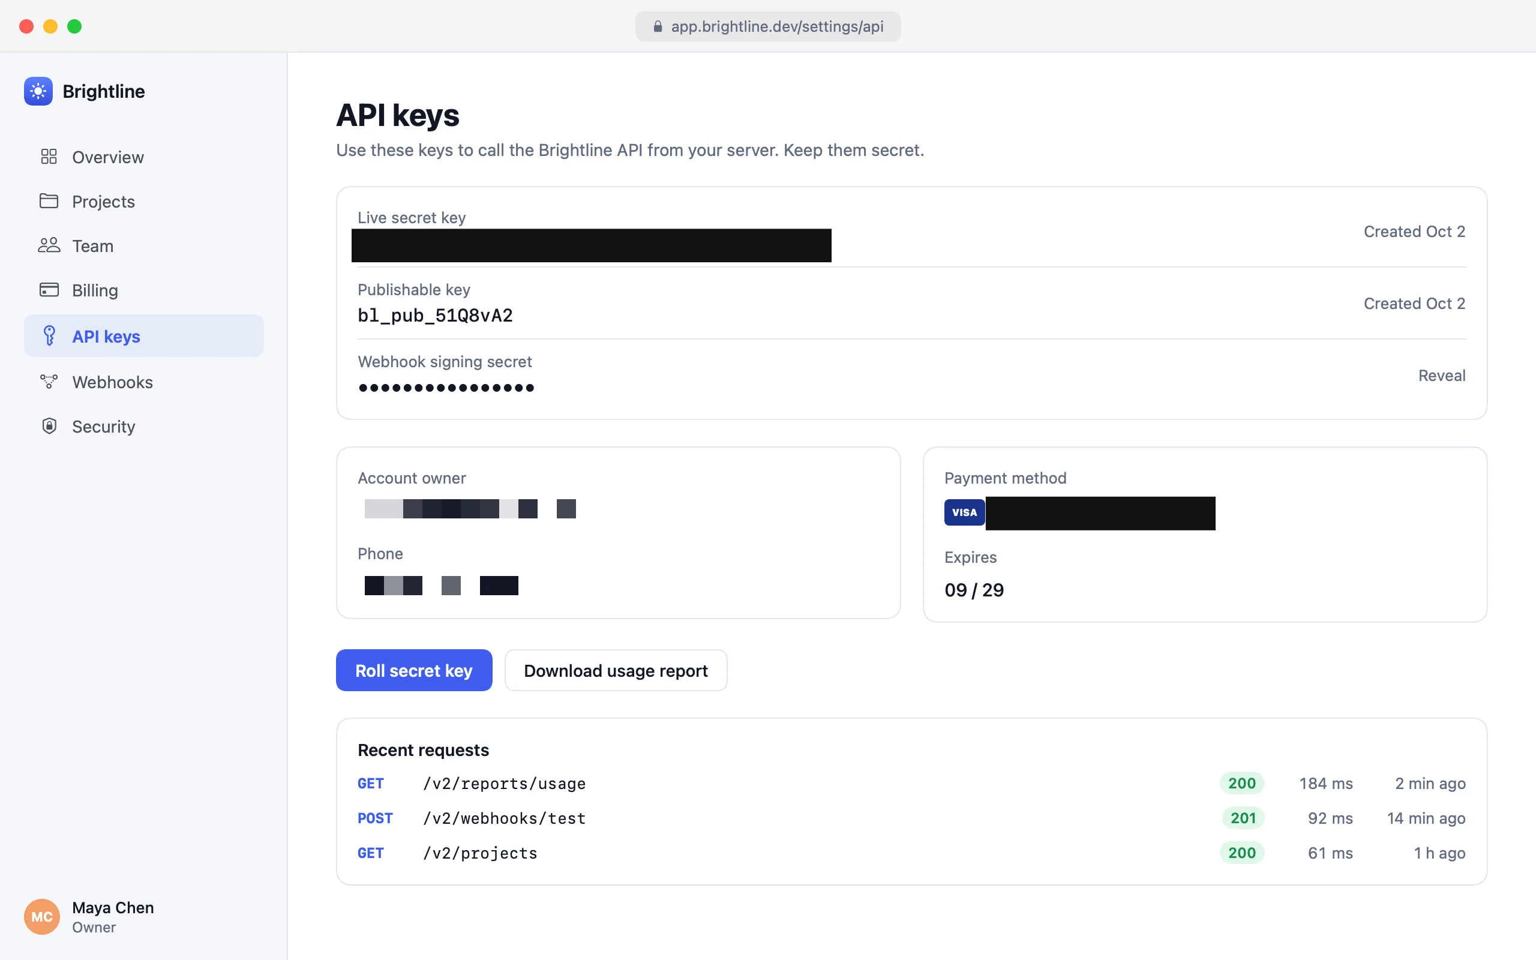
Task: Reveal the webhook signing secret
Action: [x=1441, y=375]
